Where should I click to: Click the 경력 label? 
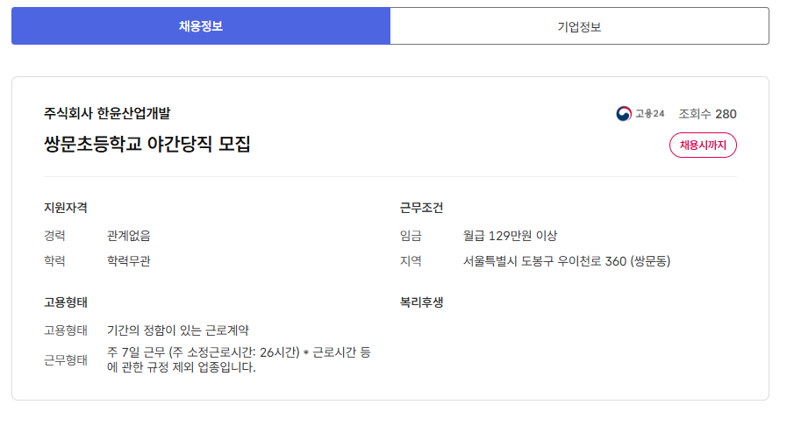(x=54, y=235)
